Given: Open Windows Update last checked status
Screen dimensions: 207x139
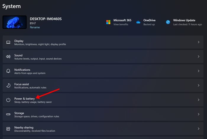Looking at the screenshot, I should (187, 24).
